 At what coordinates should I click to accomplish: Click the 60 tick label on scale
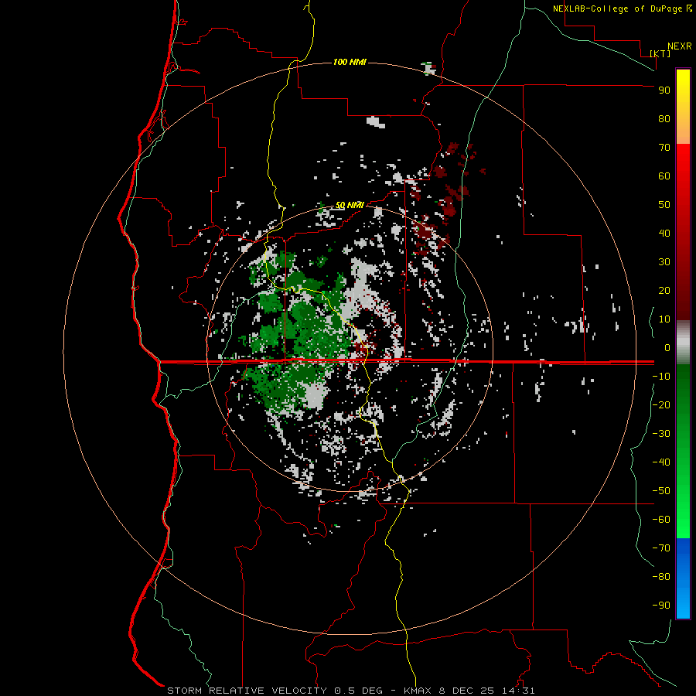coord(664,176)
